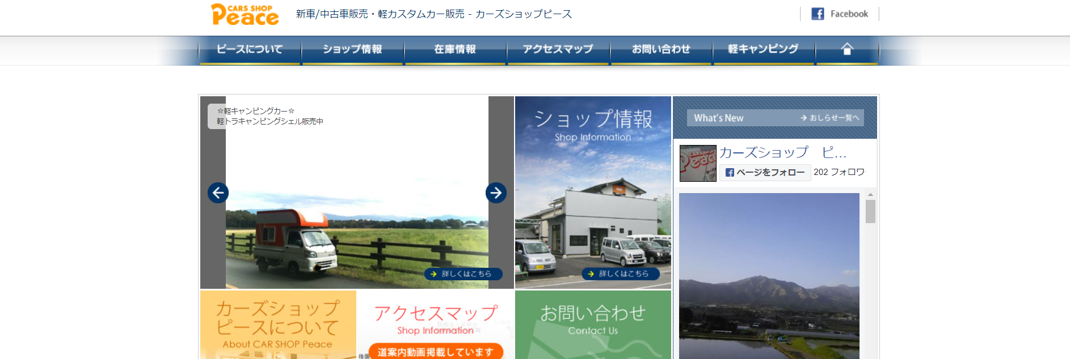The image size is (1070, 359).
Task: Click the site tagline 新車/中古車販売 text
Action: click(434, 14)
